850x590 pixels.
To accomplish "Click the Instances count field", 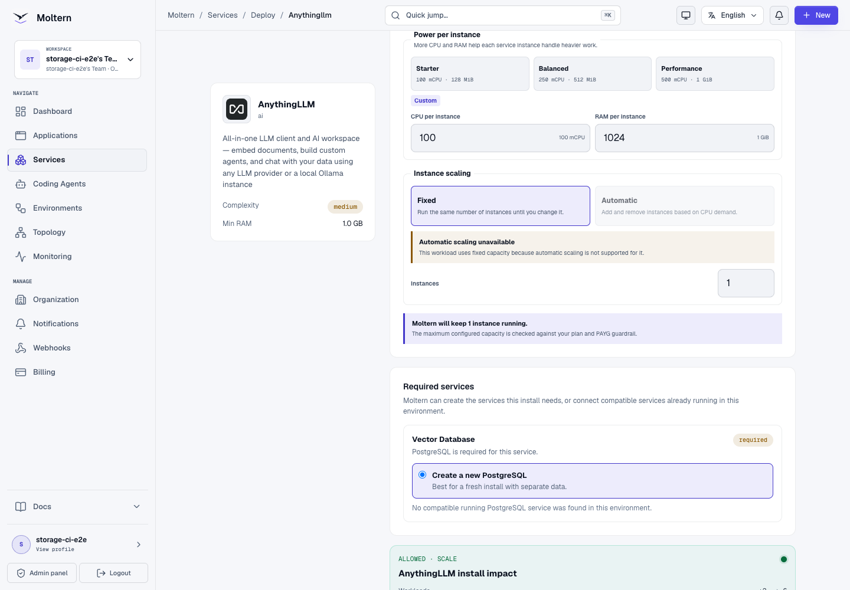I will (746, 283).
